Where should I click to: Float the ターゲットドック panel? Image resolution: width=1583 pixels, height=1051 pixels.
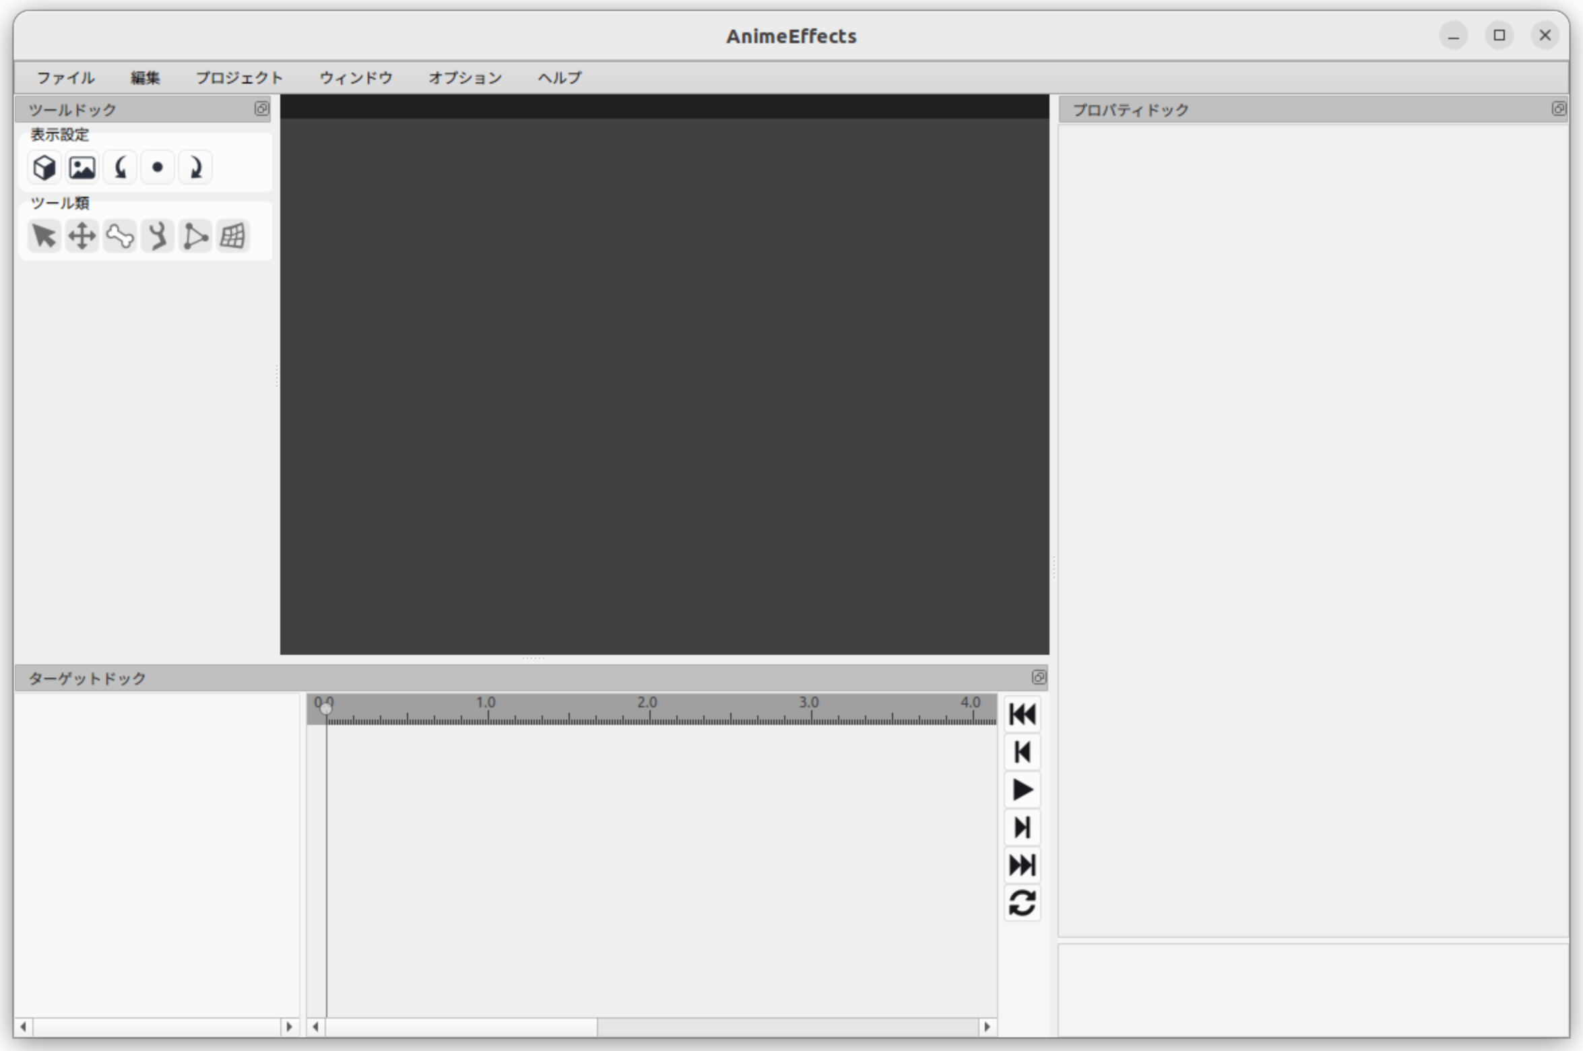[1039, 677]
